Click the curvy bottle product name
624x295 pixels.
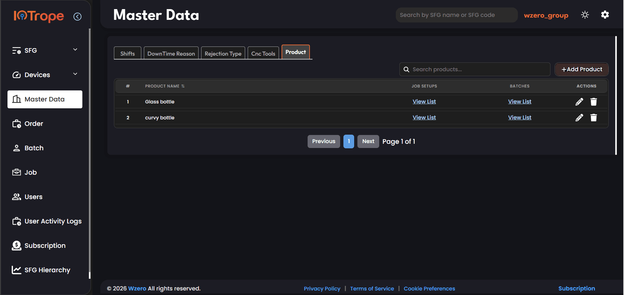coord(160,118)
